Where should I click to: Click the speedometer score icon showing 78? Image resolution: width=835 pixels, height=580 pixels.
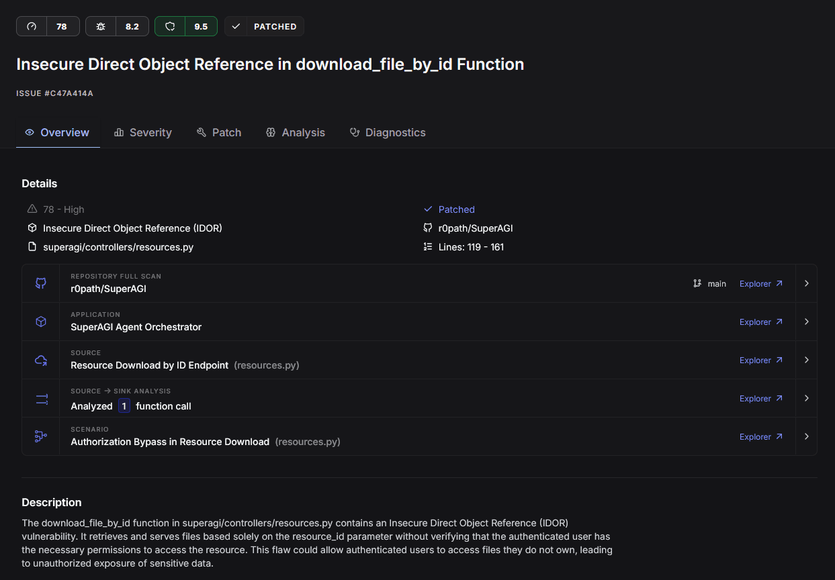pyautogui.click(x=32, y=26)
